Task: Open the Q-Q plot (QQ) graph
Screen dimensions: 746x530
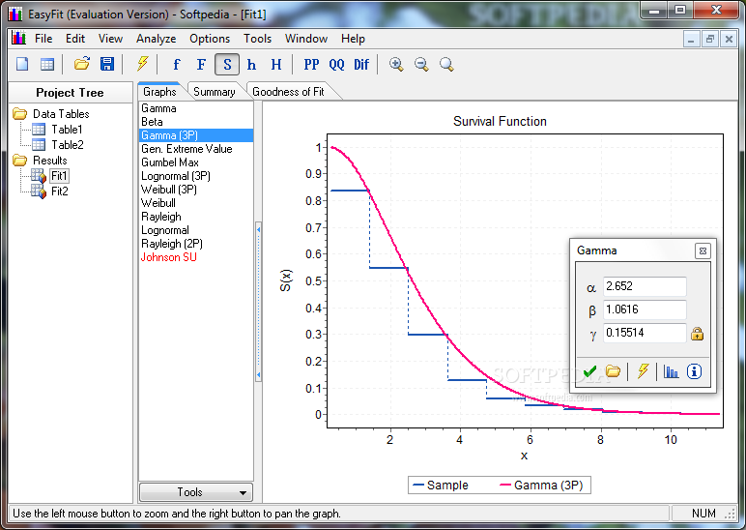Action: [336, 64]
